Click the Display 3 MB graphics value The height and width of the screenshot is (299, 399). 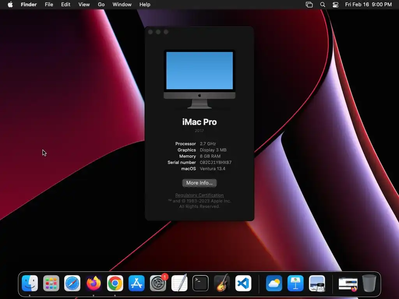pos(213,150)
